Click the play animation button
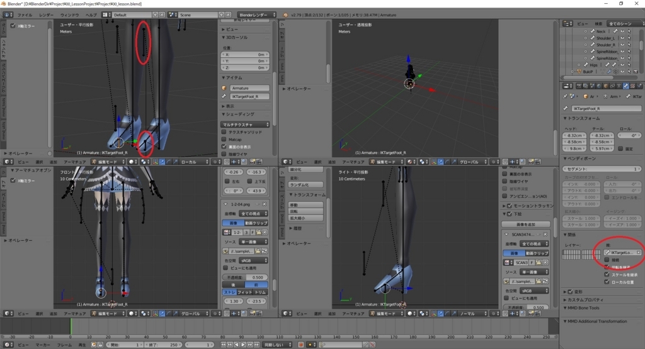645x349 pixels. (244, 345)
